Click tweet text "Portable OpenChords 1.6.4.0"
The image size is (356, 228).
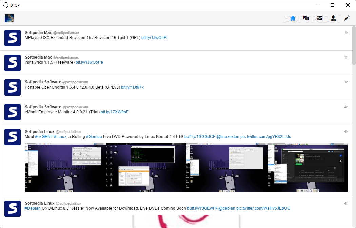52,87
